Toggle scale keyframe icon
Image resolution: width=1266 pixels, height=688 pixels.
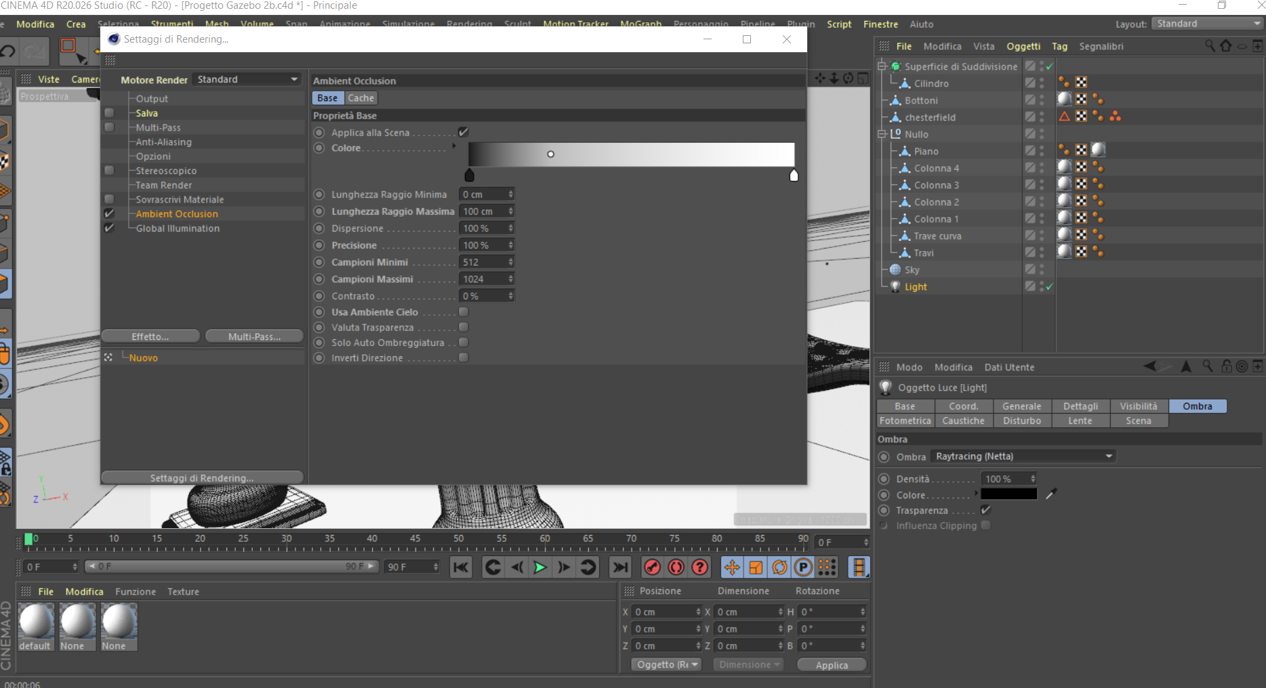(x=756, y=567)
